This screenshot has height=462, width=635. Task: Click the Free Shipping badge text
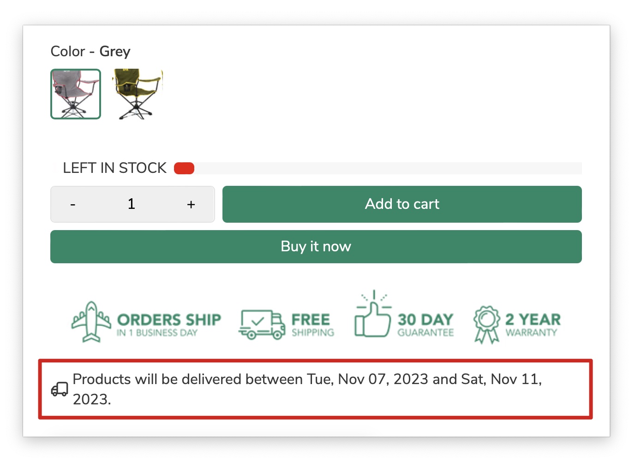312,325
